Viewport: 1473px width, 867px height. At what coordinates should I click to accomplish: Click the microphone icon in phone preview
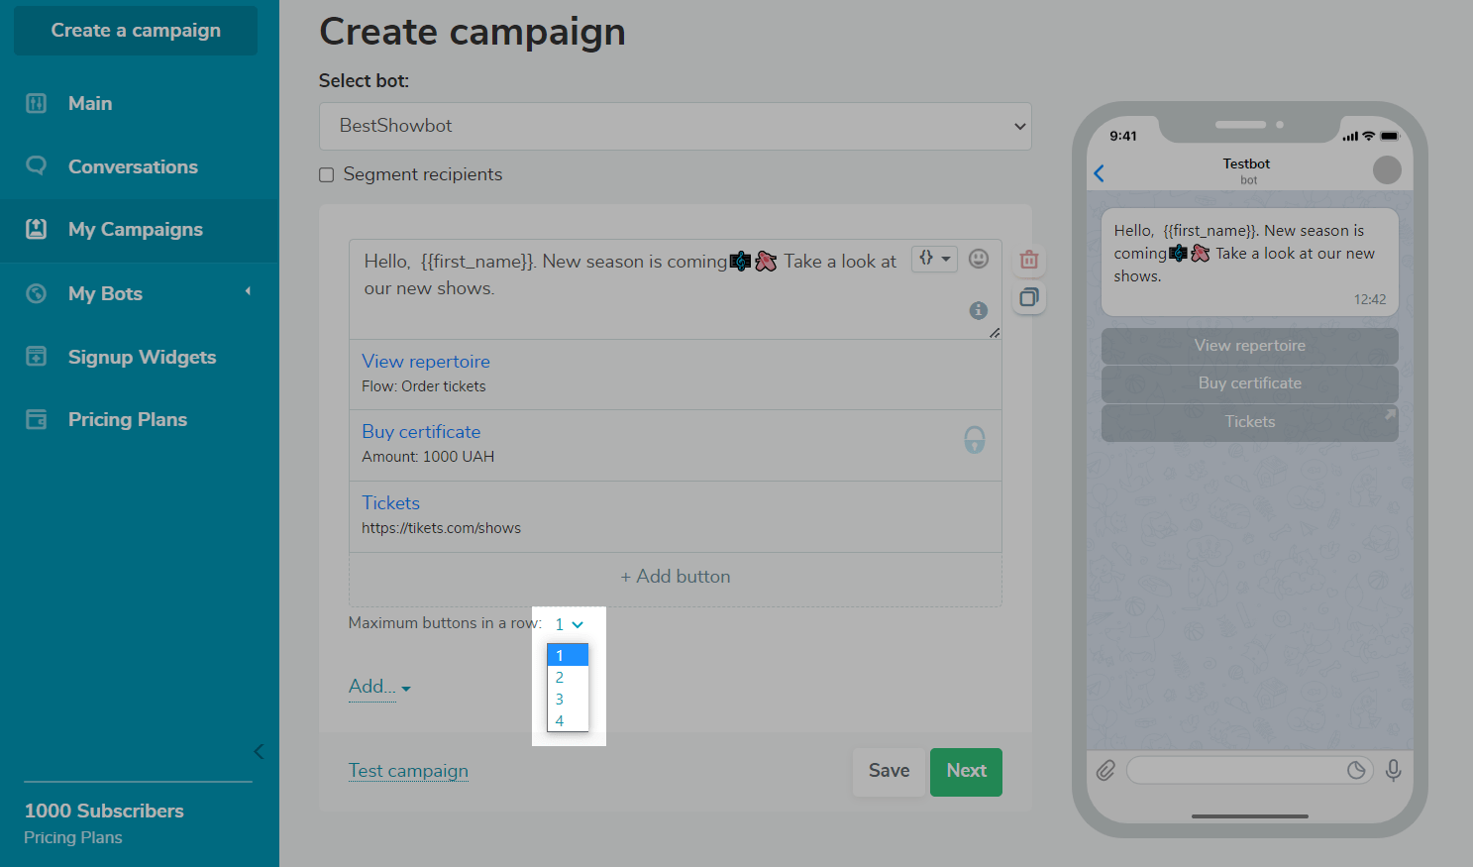[1393, 770]
